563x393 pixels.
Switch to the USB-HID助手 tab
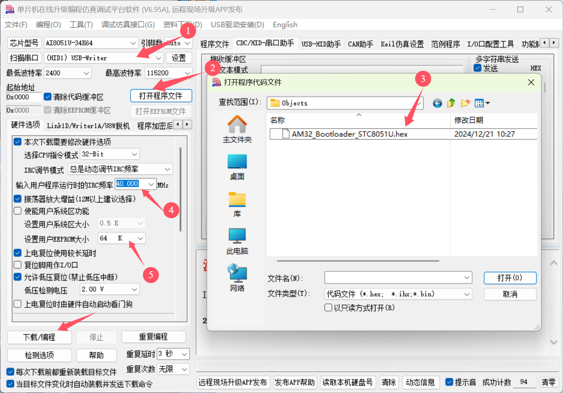point(321,44)
